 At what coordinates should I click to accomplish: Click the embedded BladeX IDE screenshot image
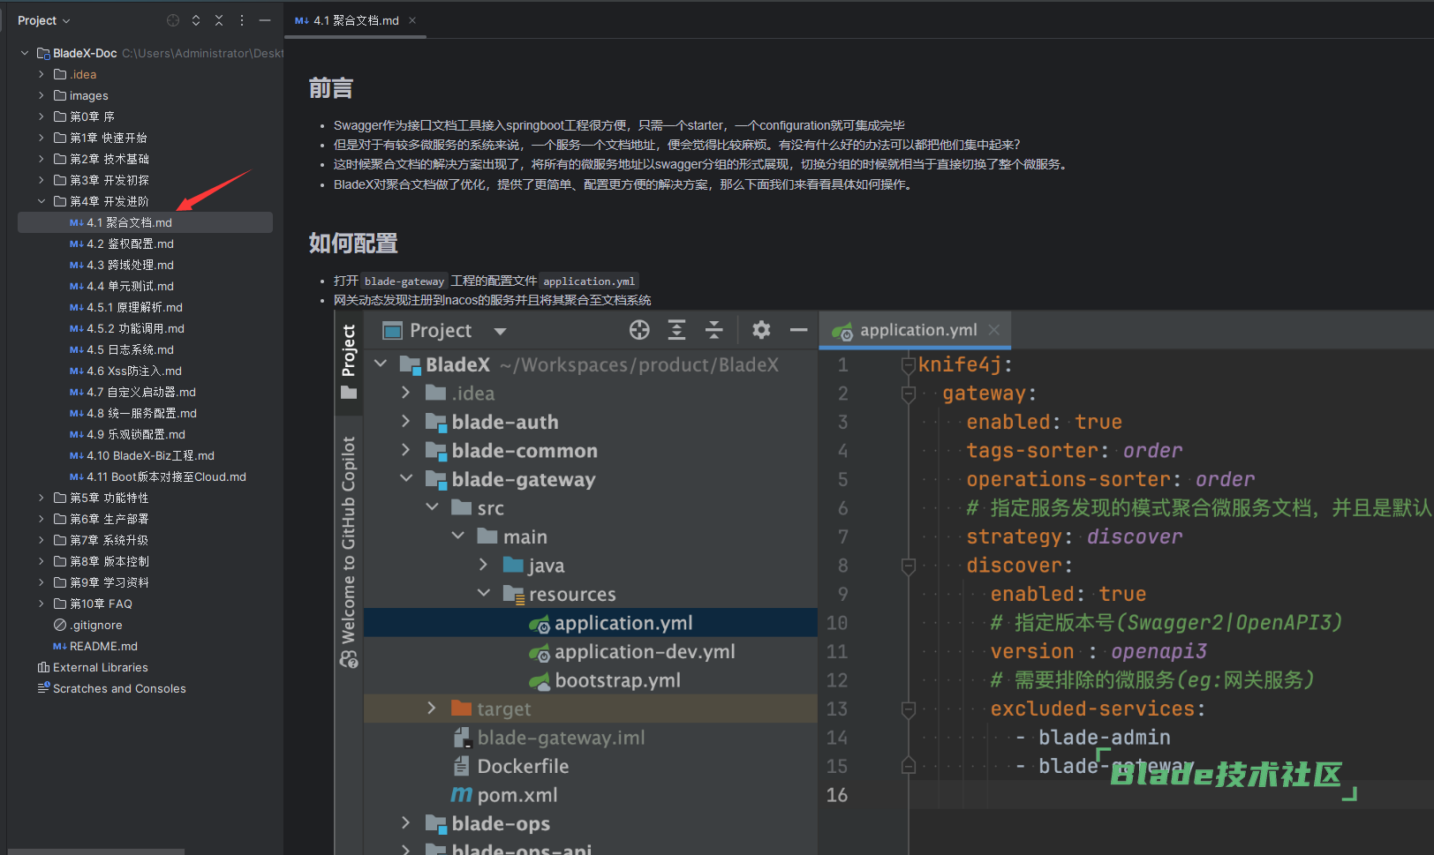(884, 582)
